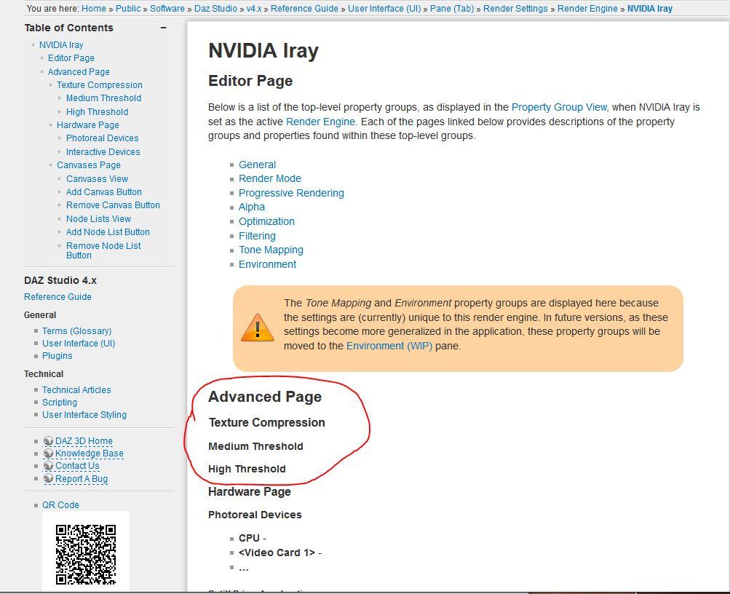The height and width of the screenshot is (594, 730).
Task: Open sidebar User Interface (UI) link
Action: (79, 344)
